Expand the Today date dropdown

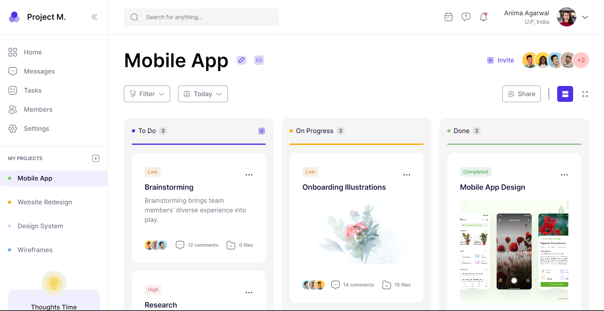pyautogui.click(x=203, y=94)
